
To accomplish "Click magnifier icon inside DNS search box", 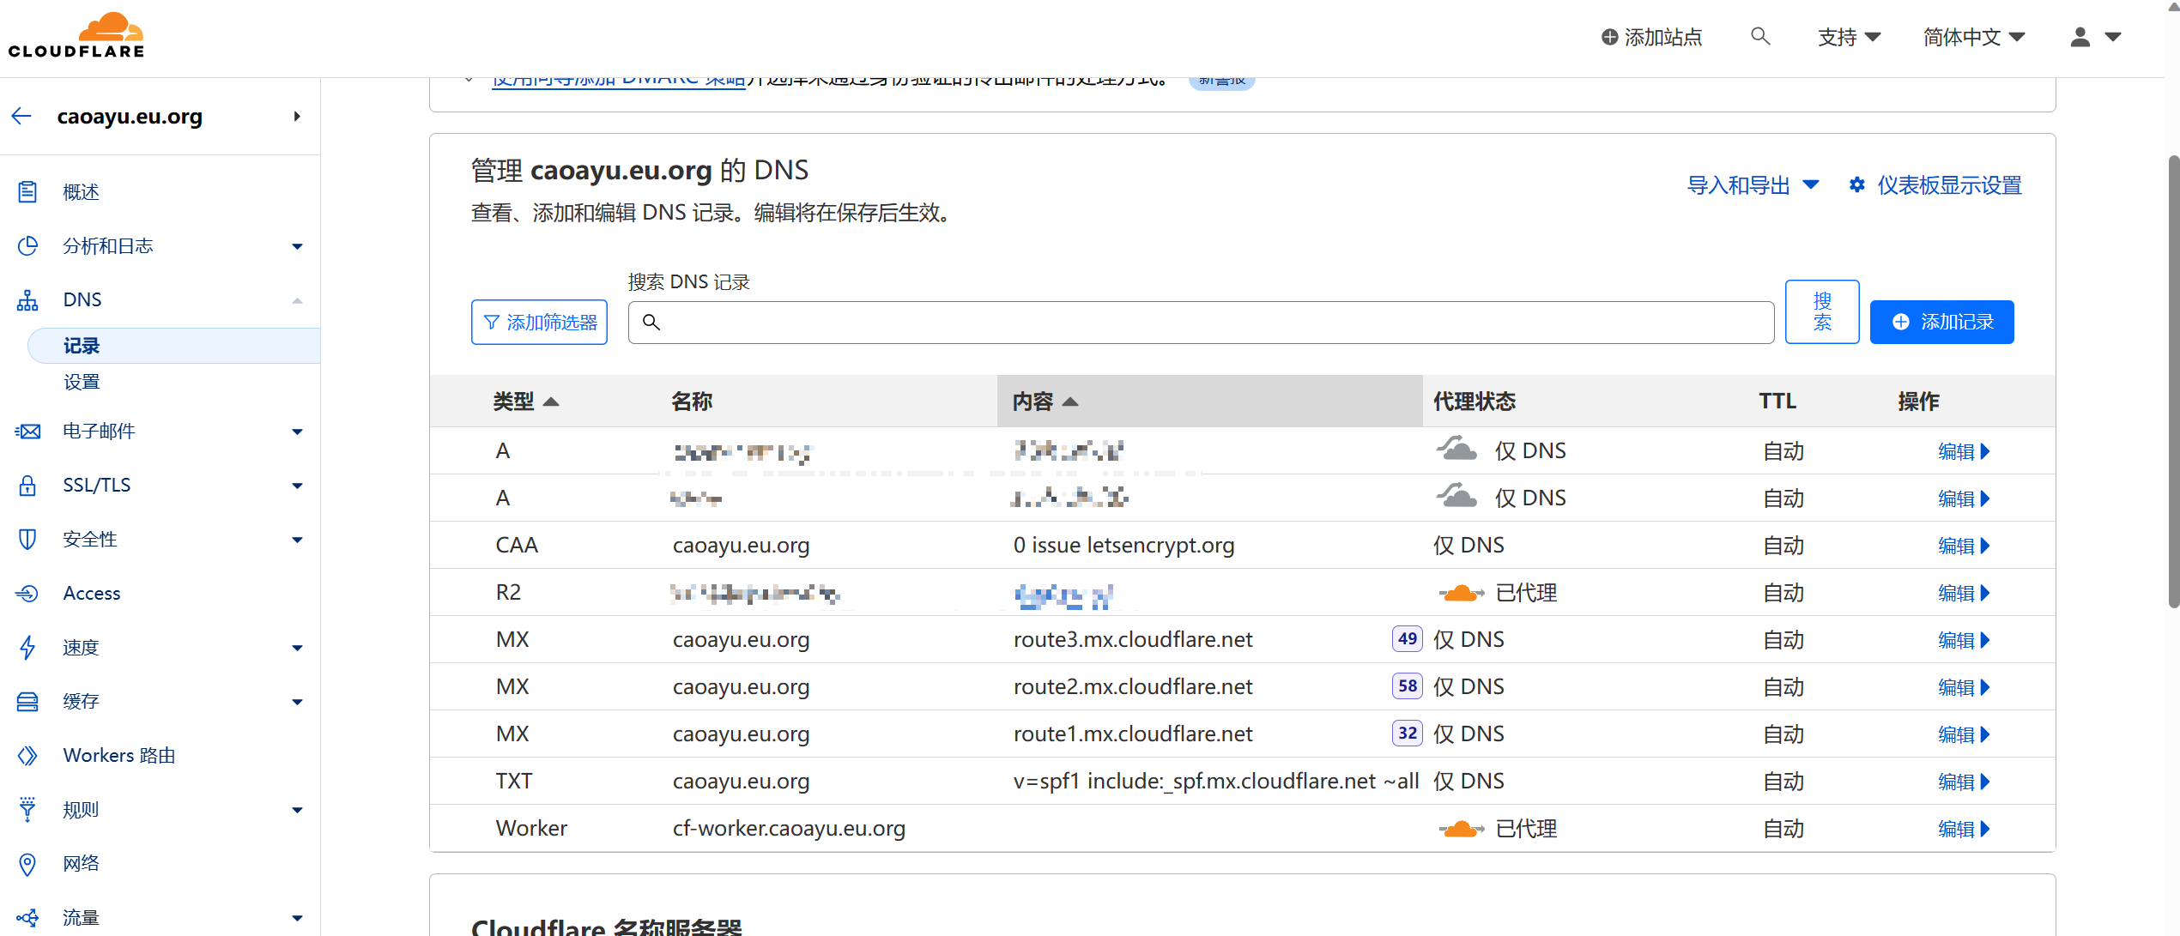I will [x=651, y=322].
